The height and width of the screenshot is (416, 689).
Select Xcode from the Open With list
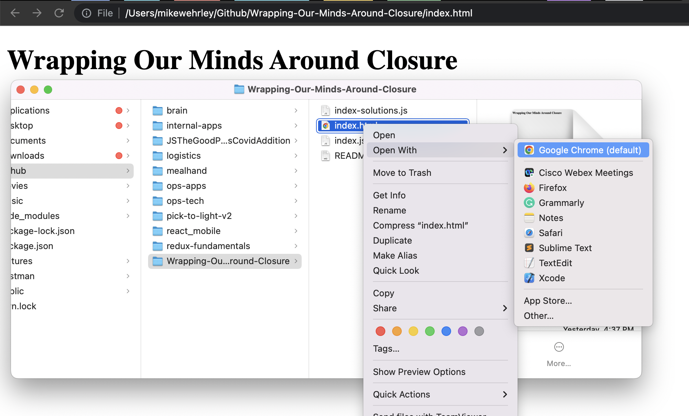tap(552, 278)
